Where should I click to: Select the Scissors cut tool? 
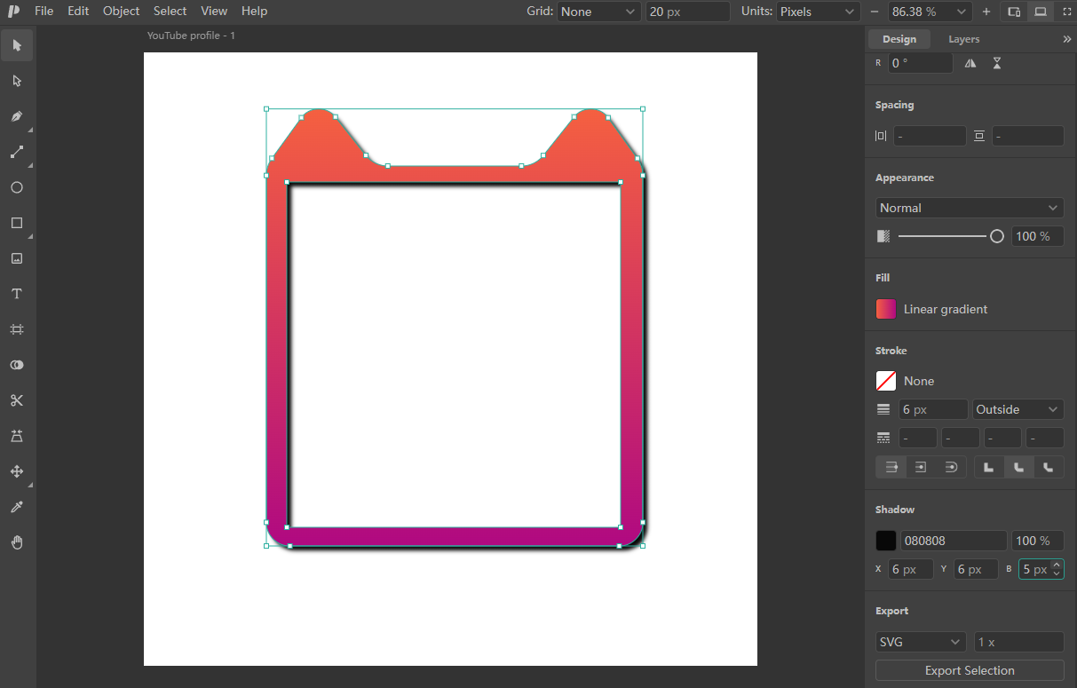click(17, 400)
